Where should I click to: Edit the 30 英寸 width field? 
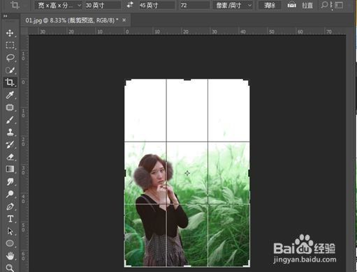103,5
